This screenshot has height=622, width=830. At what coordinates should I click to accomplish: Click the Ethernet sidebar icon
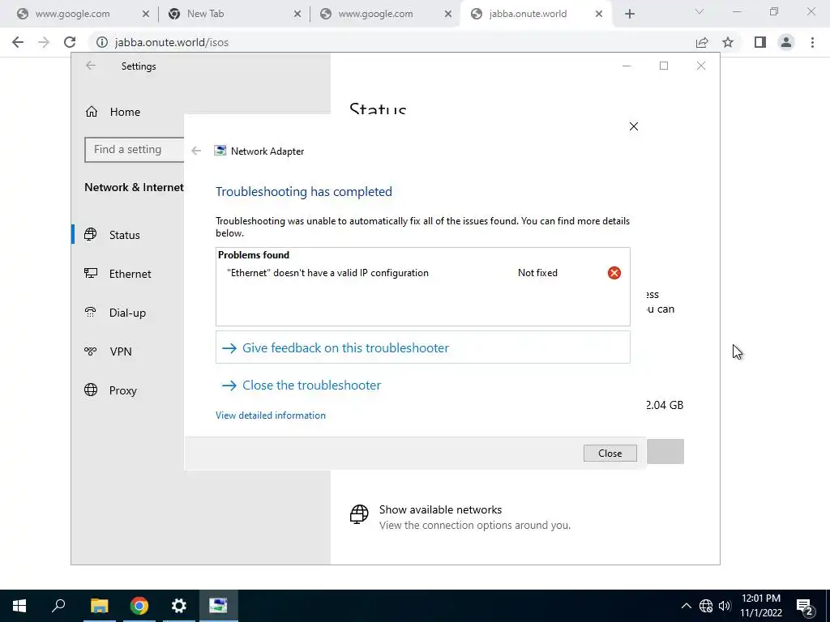coord(91,273)
